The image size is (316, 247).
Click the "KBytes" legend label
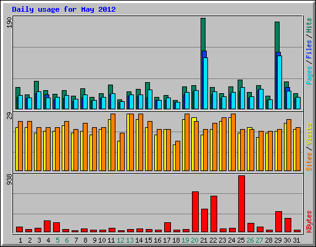tap(309, 222)
